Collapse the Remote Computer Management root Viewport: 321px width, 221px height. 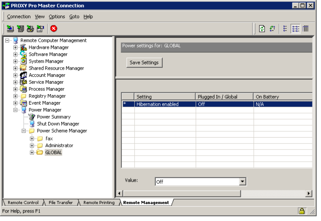(7, 40)
